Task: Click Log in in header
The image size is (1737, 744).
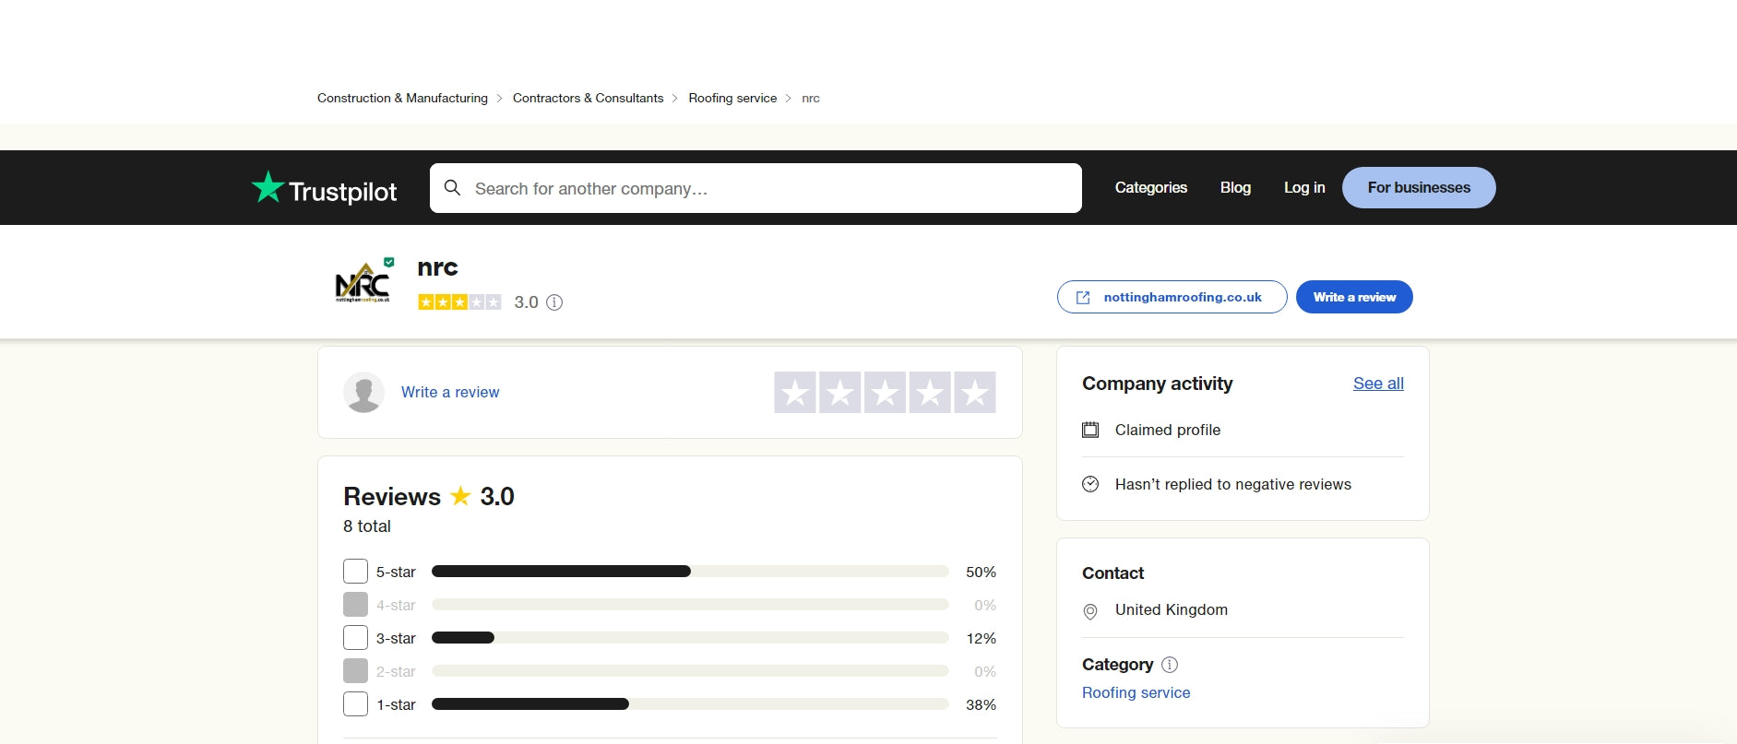Action: (x=1304, y=187)
